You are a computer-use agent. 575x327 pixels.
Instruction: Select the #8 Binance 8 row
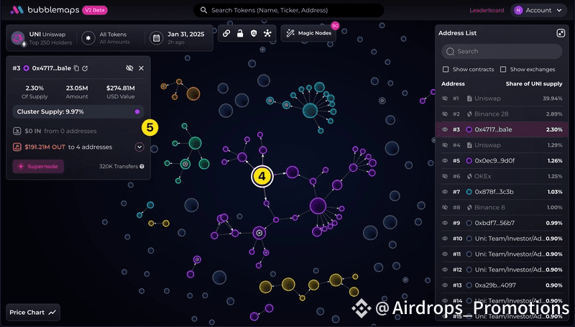point(502,208)
